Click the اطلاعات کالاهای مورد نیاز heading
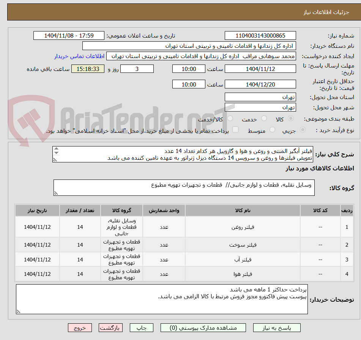The image size is (361, 340). tap(320, 168)
